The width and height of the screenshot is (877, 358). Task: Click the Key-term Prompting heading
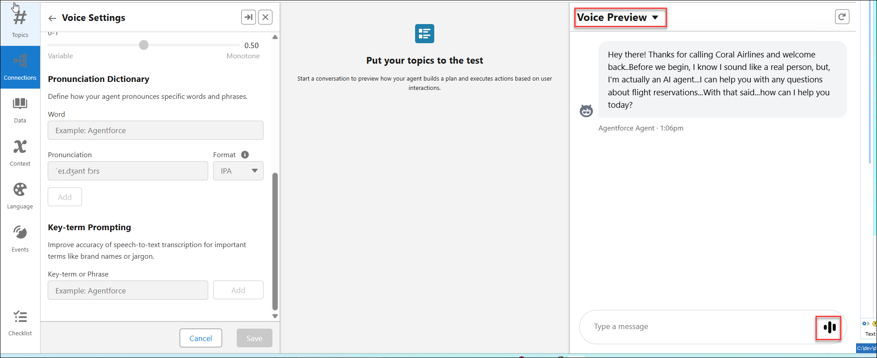[90, 227]
